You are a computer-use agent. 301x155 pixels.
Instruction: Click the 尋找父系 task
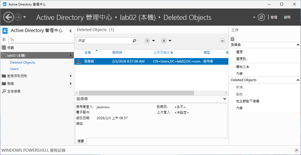coord(243,67)
